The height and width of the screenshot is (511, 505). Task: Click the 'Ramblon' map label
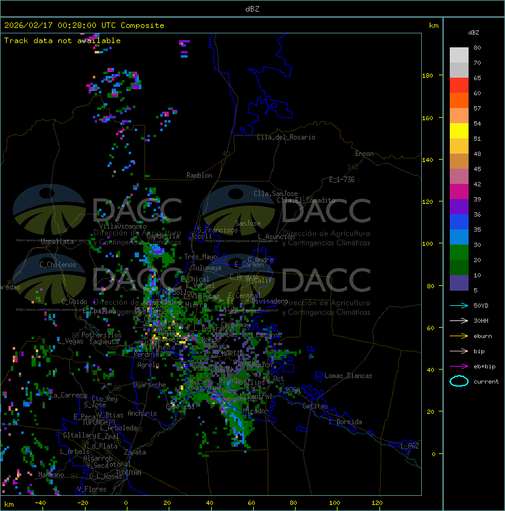tap(199, 175)
